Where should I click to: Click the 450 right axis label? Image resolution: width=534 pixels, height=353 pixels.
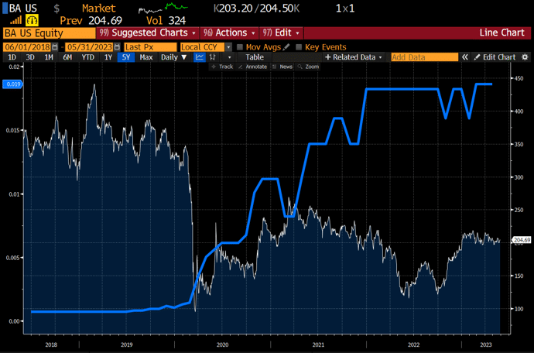[519, 78]
